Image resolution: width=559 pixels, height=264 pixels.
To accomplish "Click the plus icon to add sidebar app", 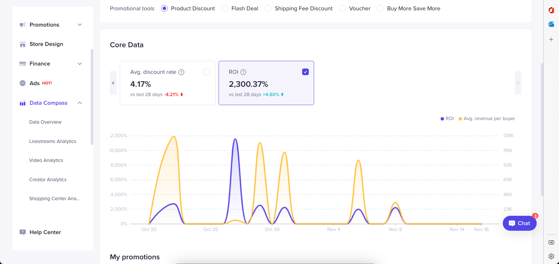I will tap(551, 39).
